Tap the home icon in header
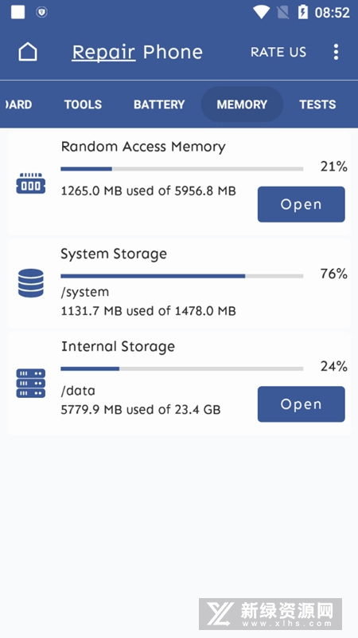The width and height of the screenshot is (358, 638). click(28, 52)
